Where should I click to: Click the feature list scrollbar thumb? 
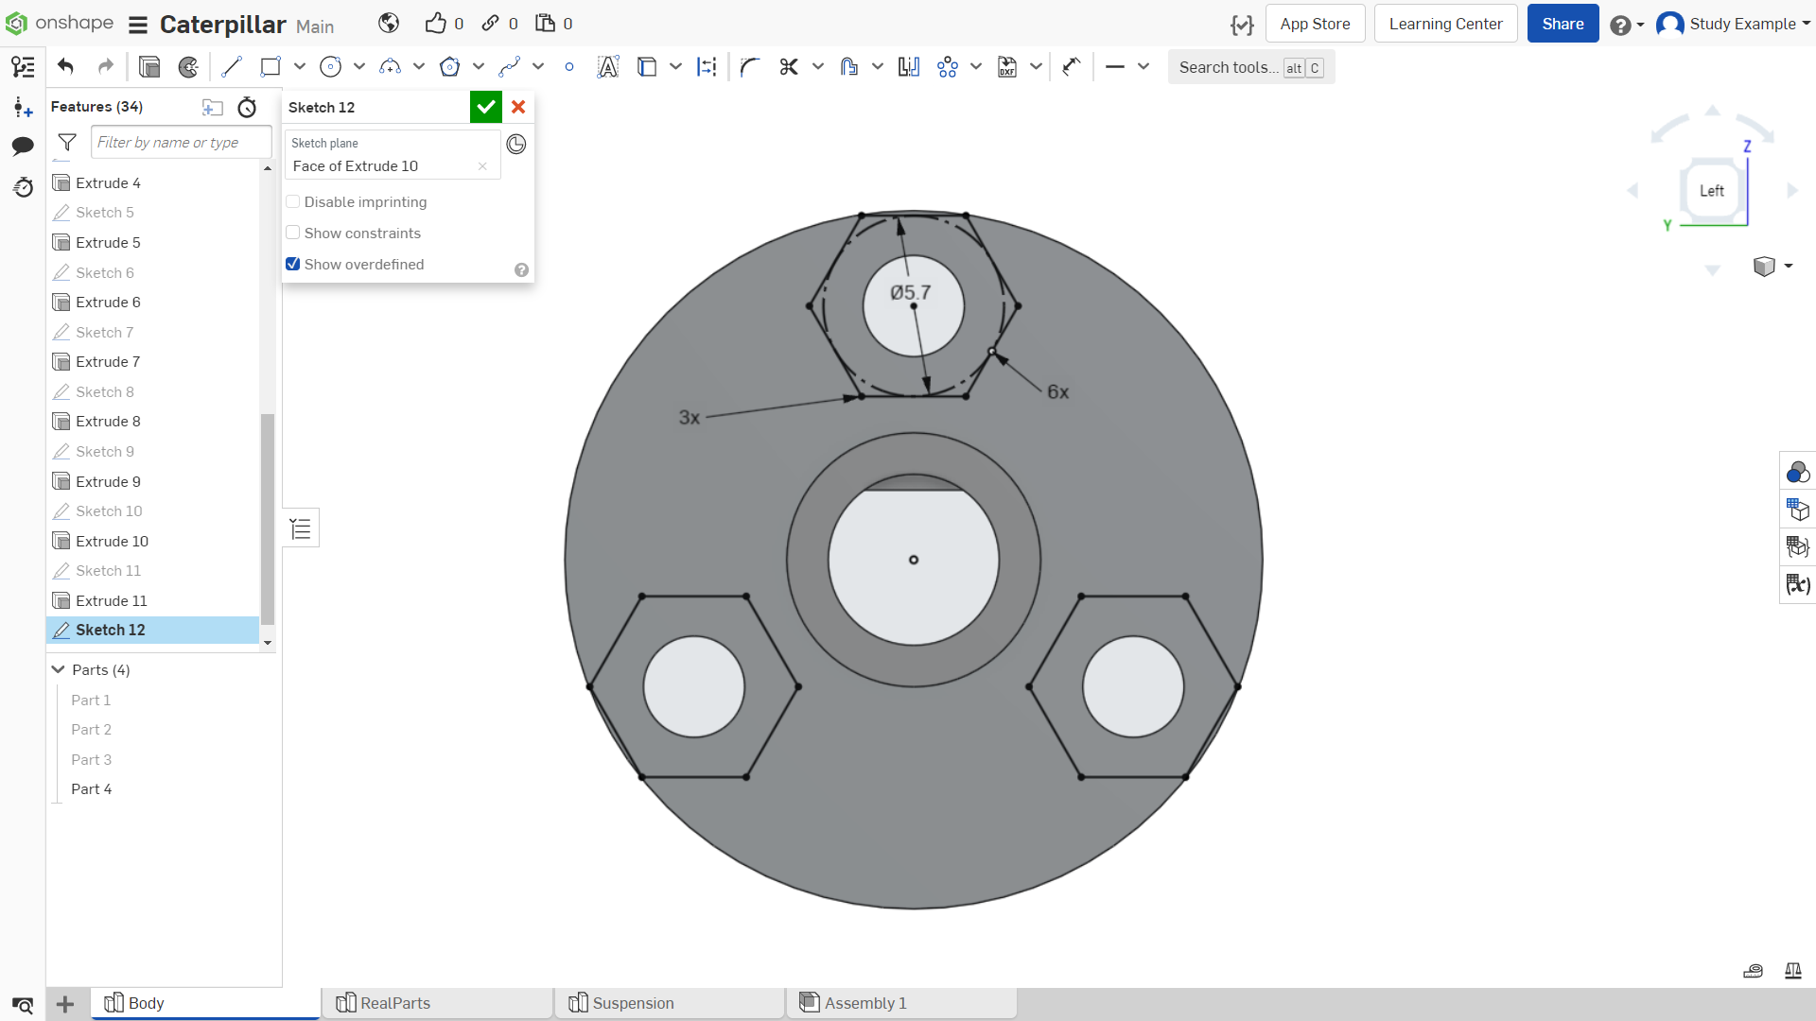[x=268, y=518]
